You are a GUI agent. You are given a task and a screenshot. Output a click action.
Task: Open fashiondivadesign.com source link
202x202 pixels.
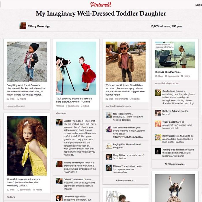click(118, 106)
